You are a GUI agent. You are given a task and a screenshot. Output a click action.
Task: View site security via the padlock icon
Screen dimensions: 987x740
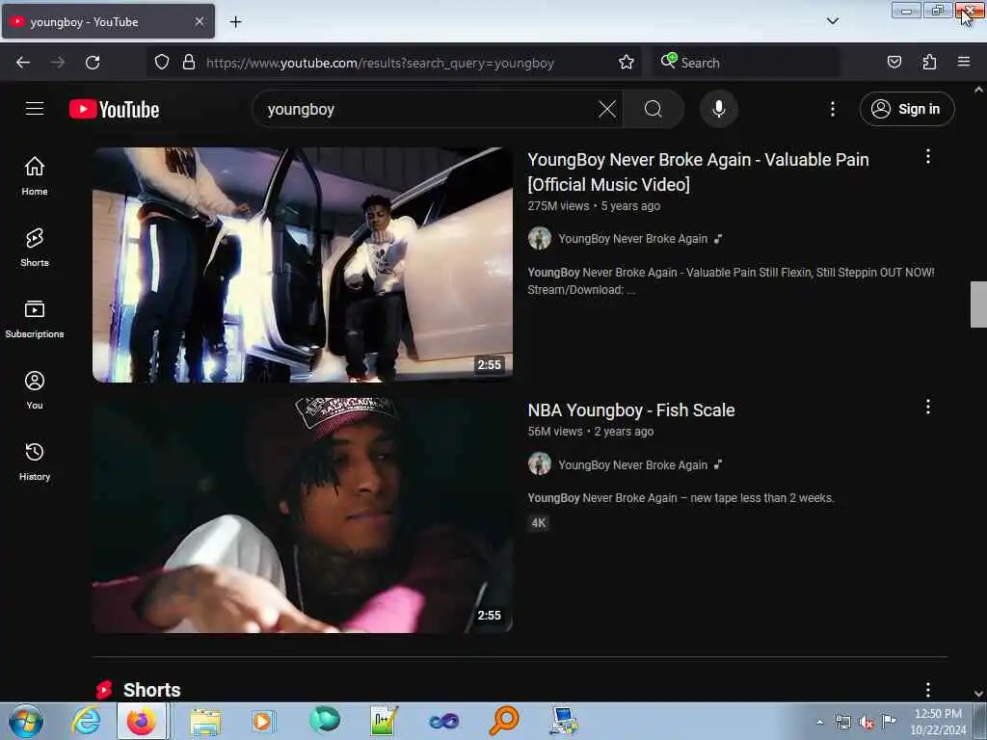pyautogui.click(x=188, y=63)
